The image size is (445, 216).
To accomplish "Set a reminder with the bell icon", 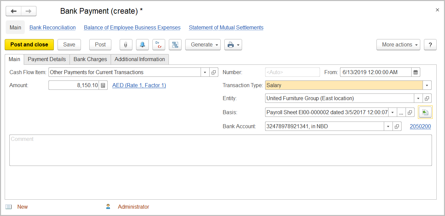I will pyautogui.click(x=142, y=44).
